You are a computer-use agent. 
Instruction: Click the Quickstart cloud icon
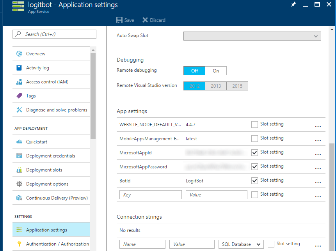(19, 141)
